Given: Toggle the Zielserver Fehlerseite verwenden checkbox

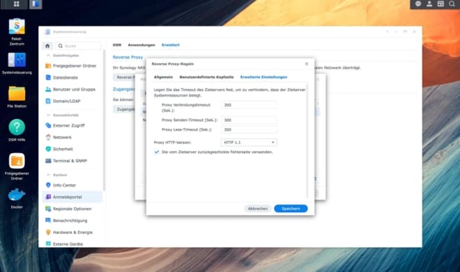Looking at the screenshot, I should (x=157, y=152).
